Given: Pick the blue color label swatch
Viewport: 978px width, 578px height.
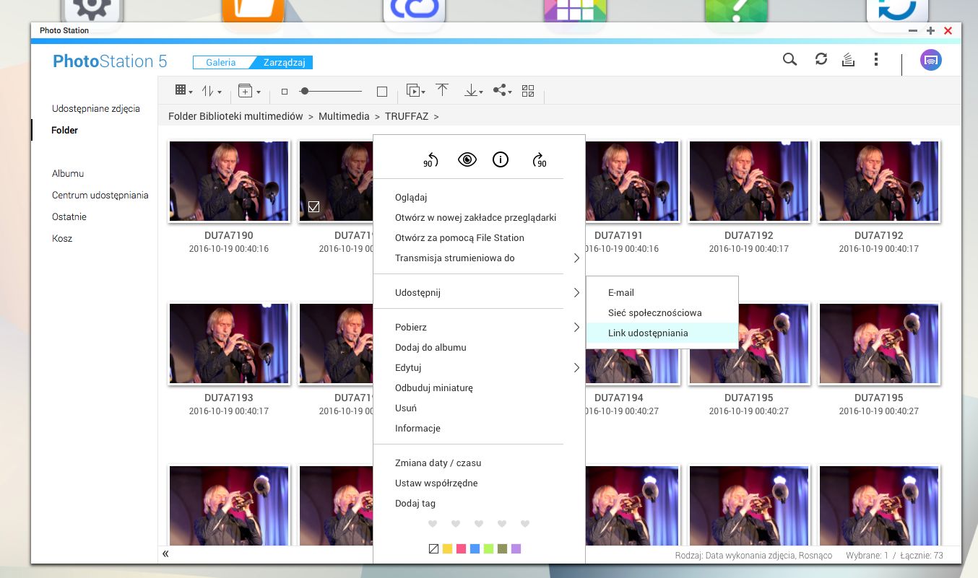Looking at the screenshot, I should pos(475,548).
